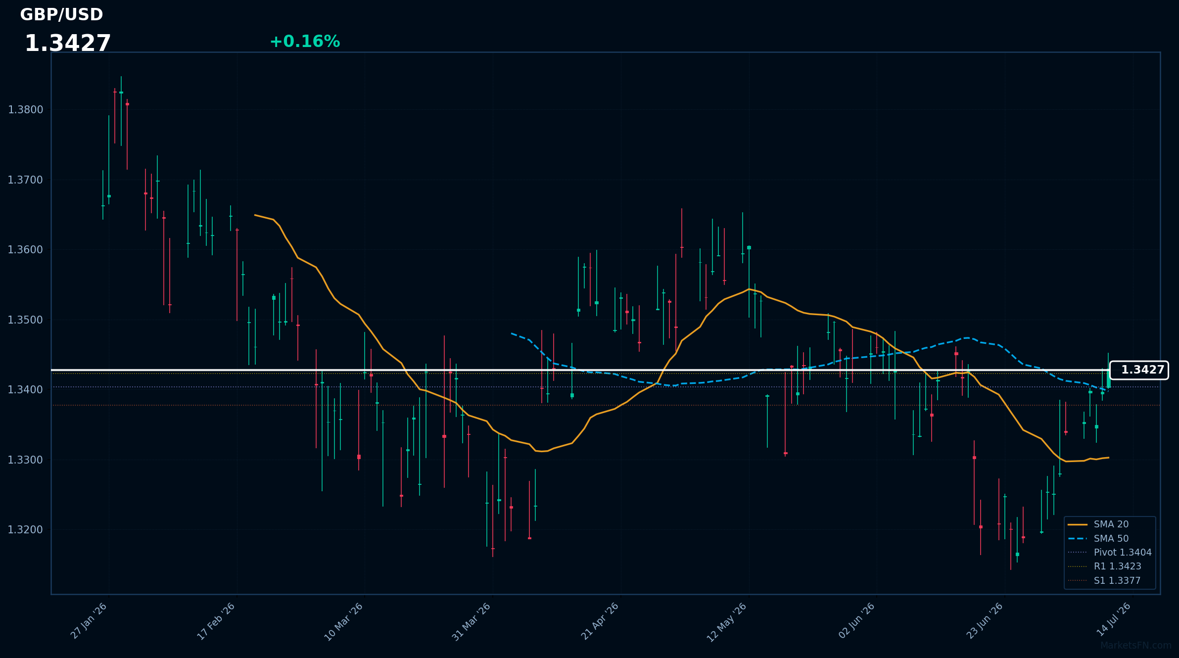Click the 1.3200 y-axis label
Viewport: 1179px width, 658px height.
(x=26, y=530)
